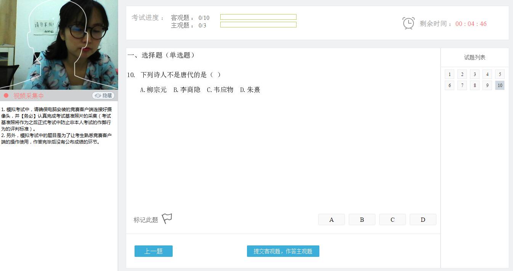The height and width of the screenshot is (271, 513).
Task: Click the webcam video preview
Action: click(59, 45)
